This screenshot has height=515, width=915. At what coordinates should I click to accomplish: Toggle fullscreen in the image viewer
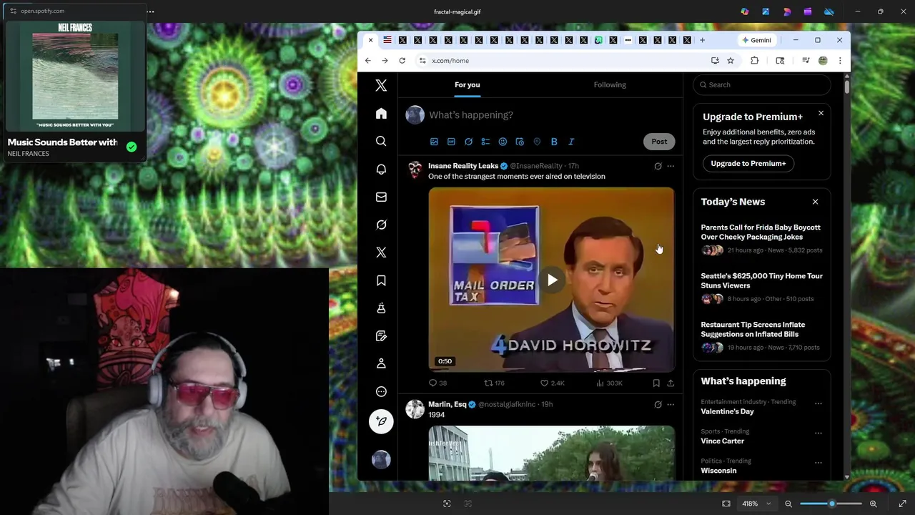902,504
